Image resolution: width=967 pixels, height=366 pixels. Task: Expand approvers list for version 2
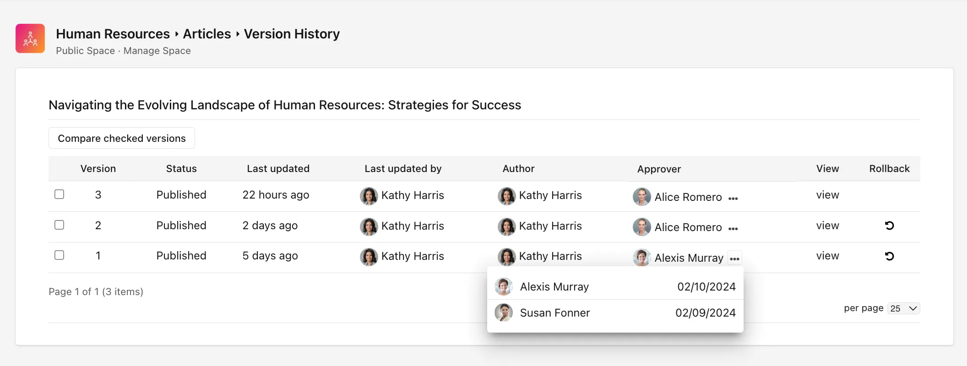tap(733, 229)
